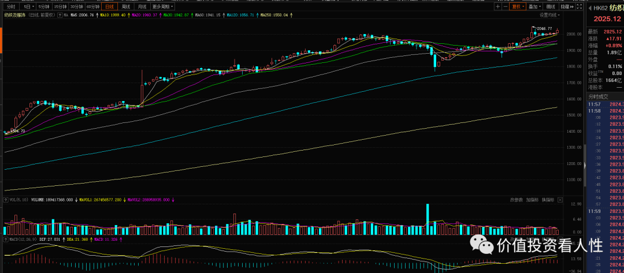Click the latest price 2025.12

point(612,31)
